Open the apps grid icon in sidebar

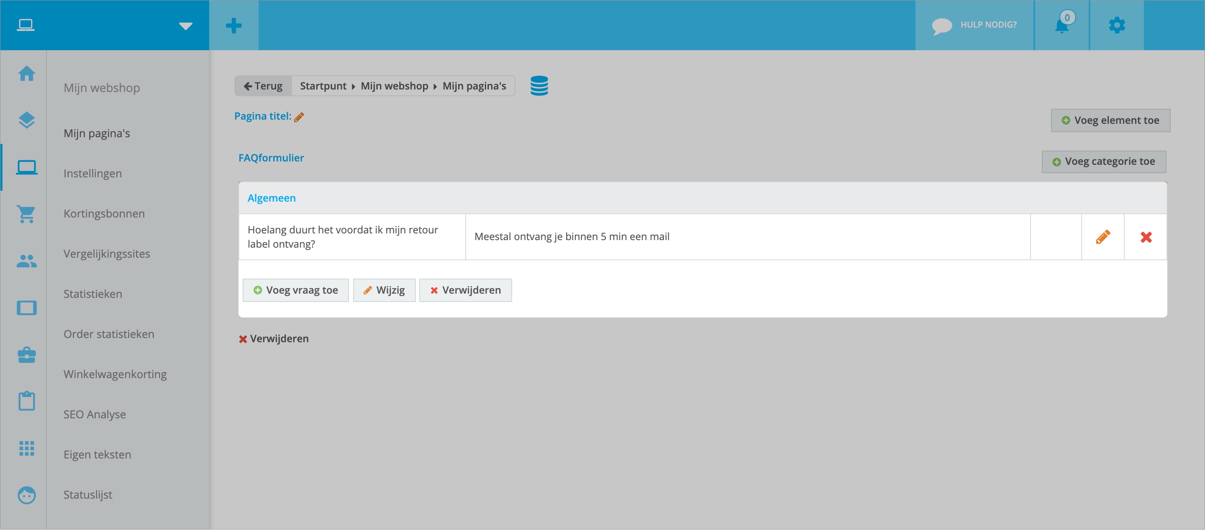point(27,448)
